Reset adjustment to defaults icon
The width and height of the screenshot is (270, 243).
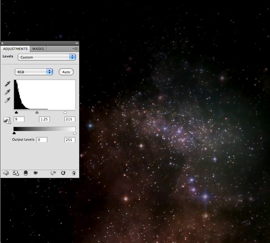pyautogui.click(x=63, y=173)
